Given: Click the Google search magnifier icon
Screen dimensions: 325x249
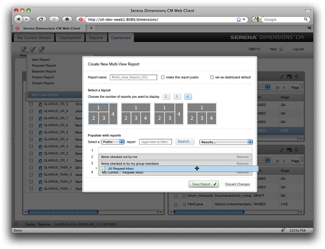Looking at the screenshot, I should click(306, 19).
